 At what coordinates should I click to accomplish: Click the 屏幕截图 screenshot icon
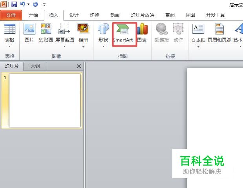(x=64, y=29)
